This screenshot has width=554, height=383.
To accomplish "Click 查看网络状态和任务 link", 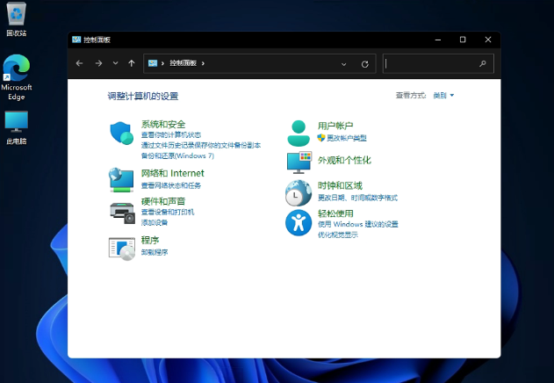I will [x=171, y=185].
